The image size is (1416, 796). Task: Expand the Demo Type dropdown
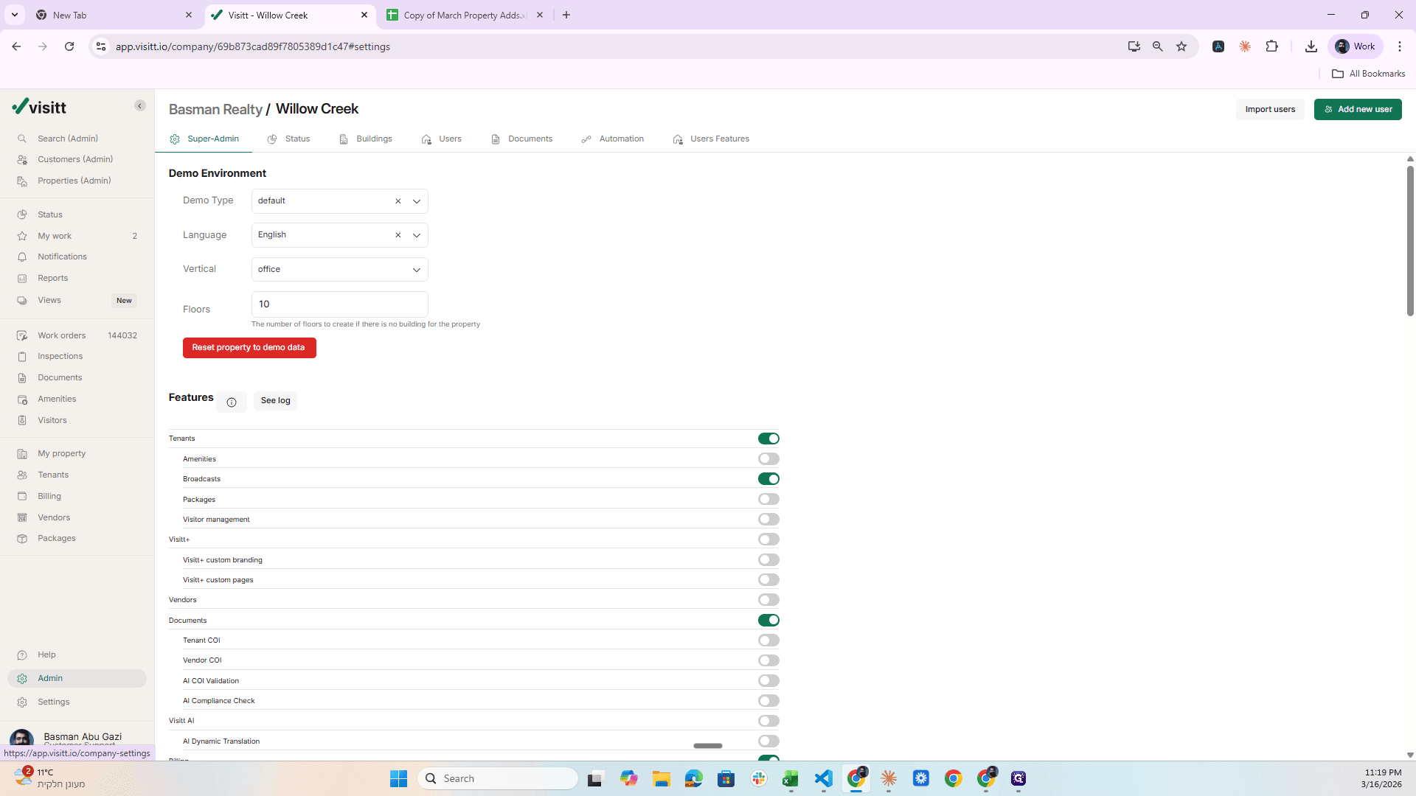[417, 201]
